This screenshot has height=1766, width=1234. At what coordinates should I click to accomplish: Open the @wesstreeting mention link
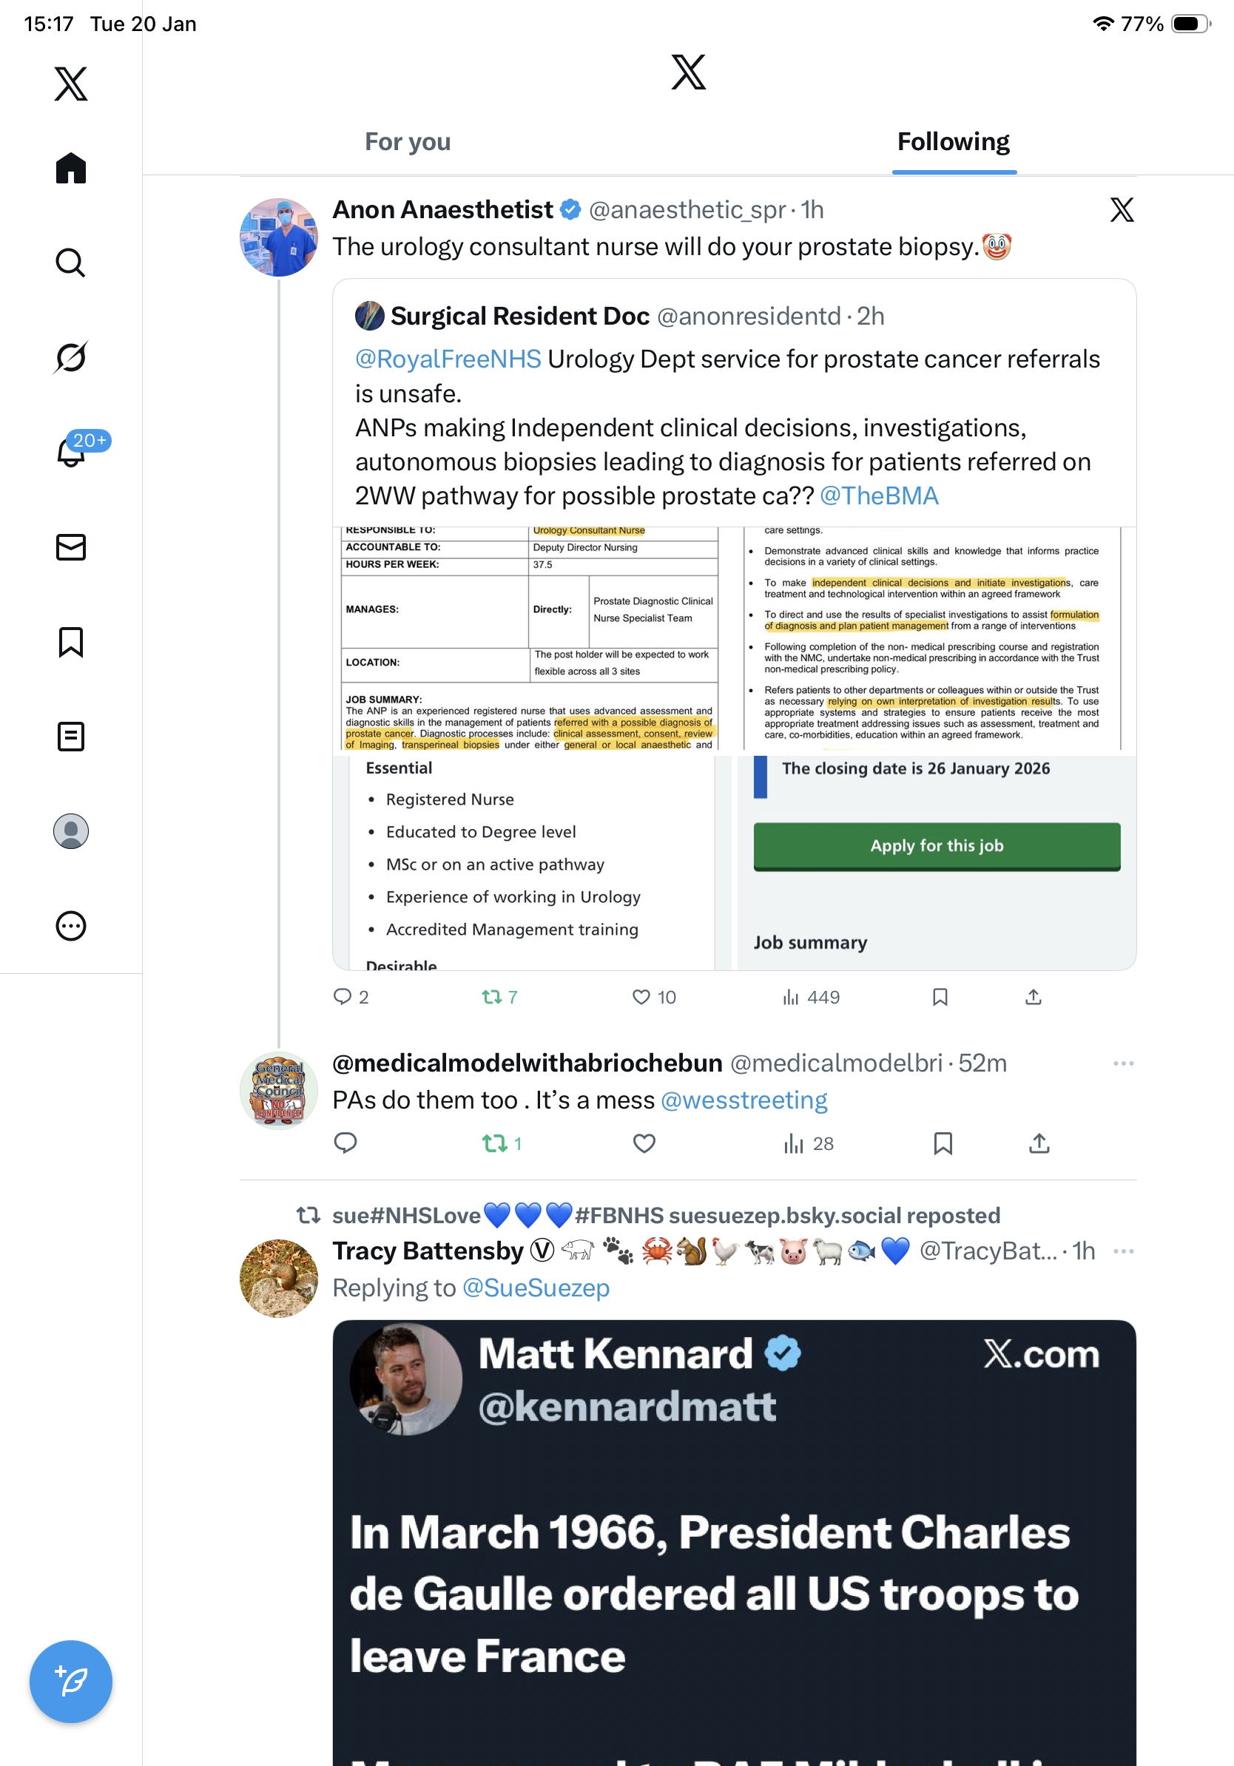pyautogui.click(x=744, y=1100)
